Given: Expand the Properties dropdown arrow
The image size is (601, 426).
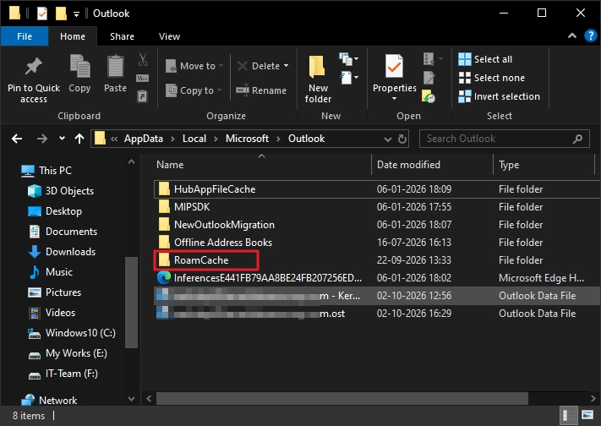Looking at the screenshot, I should pyautogui.click(x=394, y=99).
